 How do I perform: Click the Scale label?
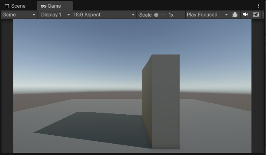145,15
